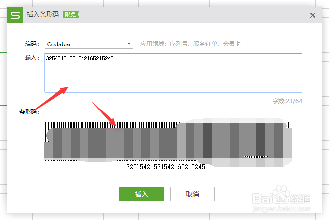Click the 限免 badge in title bar
Screen dimensions: 329x220
pyautogui.click(x=71, y=14)
